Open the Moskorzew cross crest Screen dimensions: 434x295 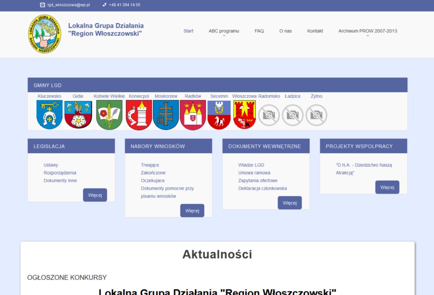(x=166, y=115)
